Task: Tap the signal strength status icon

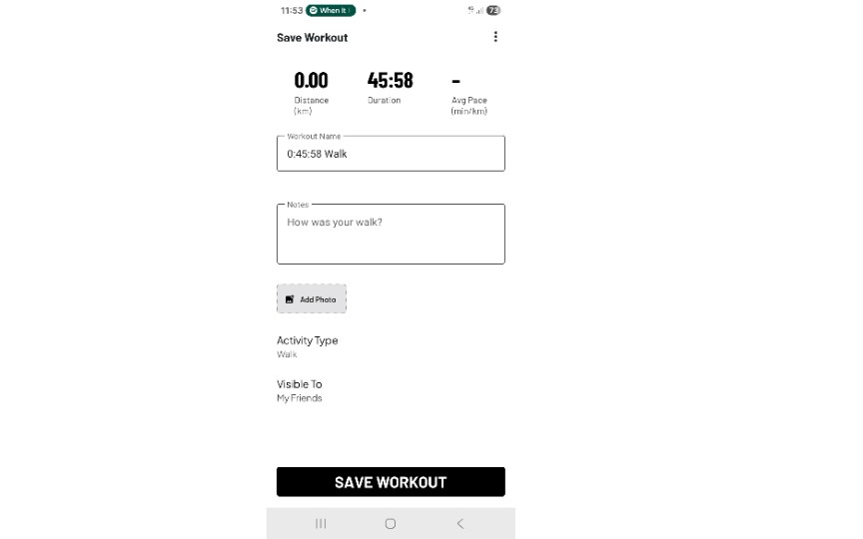Action: click(474, 10)
